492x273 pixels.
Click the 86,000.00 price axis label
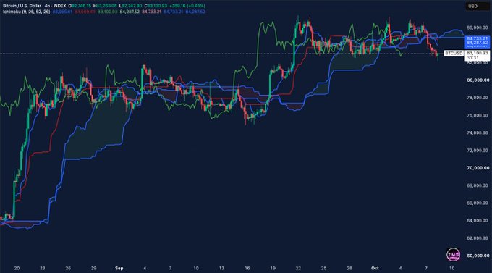click(478, 28)
